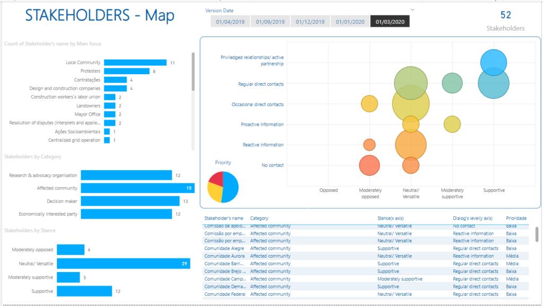543x306 pixels.
Task: Click the Centralized grid operation bar
Action: click(x=107, y=140)
